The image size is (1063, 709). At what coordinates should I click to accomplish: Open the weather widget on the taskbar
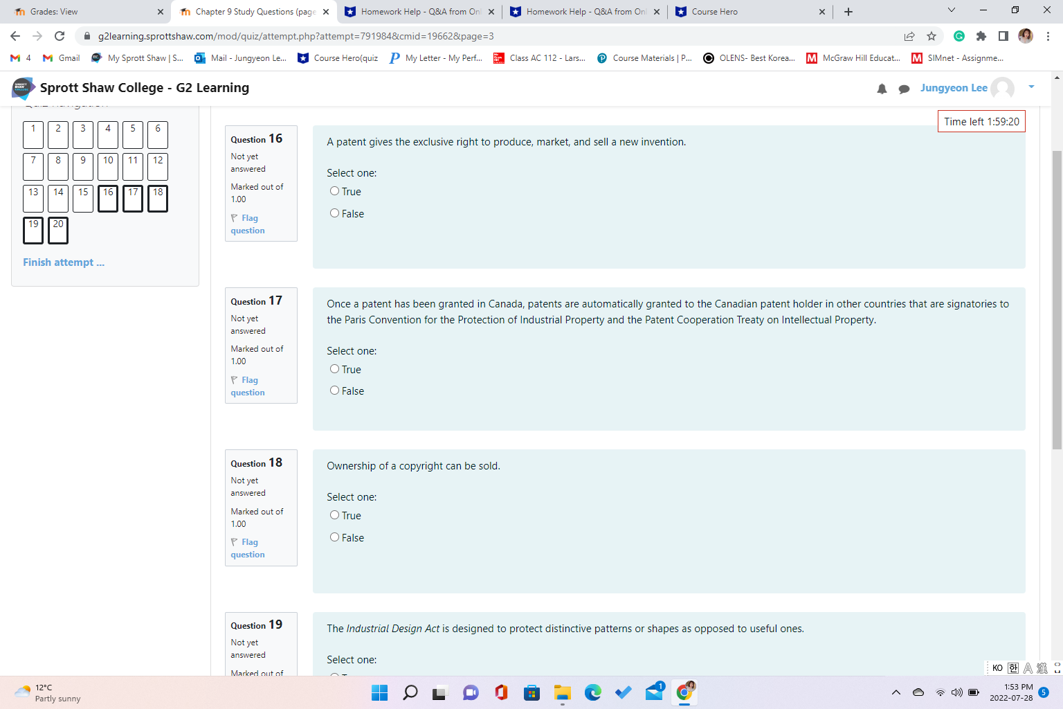(x=48, y=692)
